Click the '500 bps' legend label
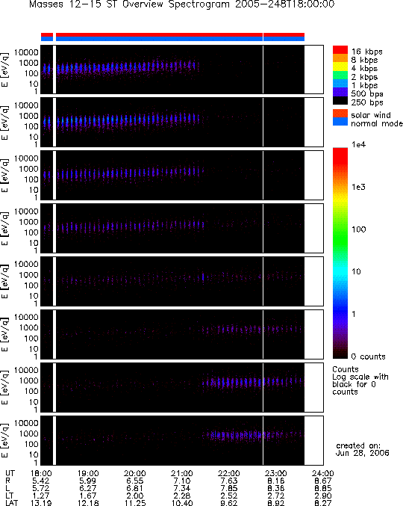Viewport: 403px width, 506px height. pos(367,94)
